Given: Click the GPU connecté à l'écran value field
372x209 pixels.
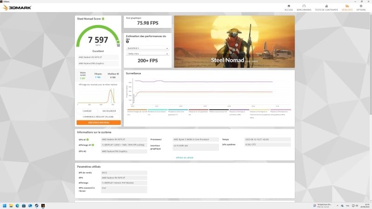Looking at the screenshot, I should tap(124, 189).
